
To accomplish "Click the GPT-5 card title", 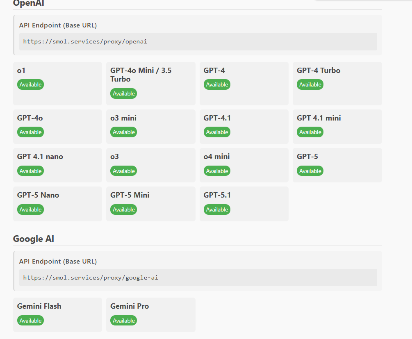I will pos(307,157).
